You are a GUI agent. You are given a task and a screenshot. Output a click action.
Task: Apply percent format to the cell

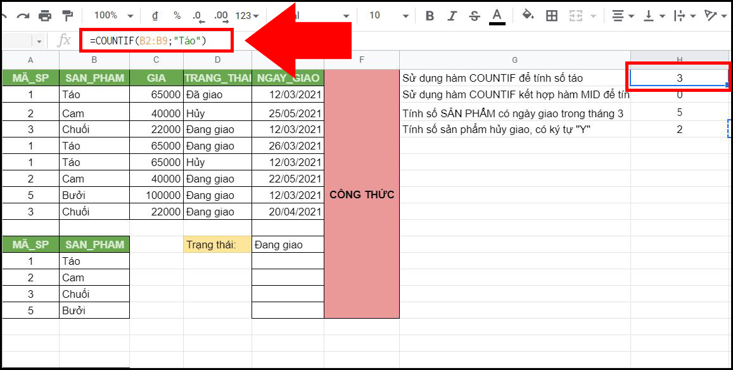coord(177,15)
